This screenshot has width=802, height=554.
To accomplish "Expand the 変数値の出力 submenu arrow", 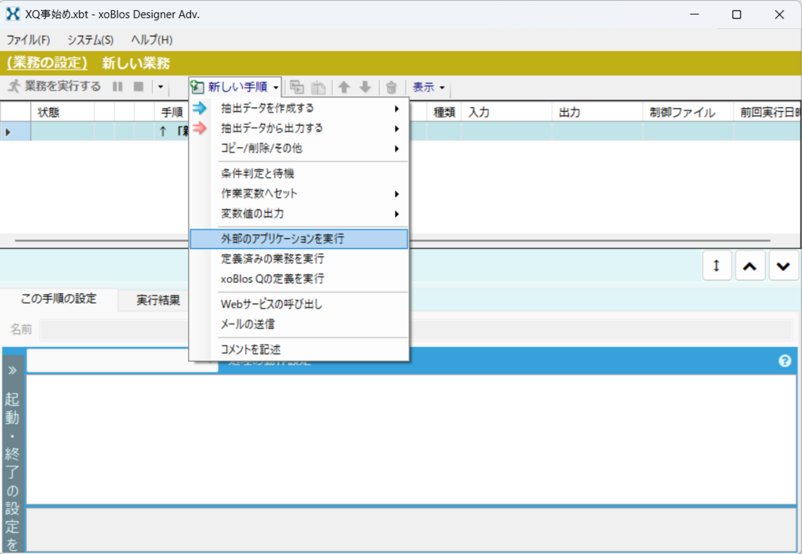I will point(396,214).
